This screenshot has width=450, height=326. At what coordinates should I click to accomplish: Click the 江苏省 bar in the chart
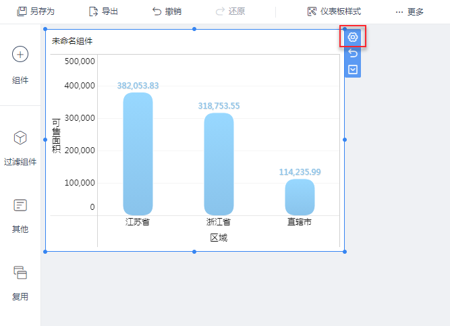click(x=138, y=154)
